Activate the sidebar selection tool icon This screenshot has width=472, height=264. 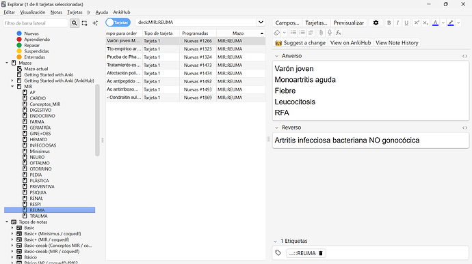pyautogui.click(x=85, y=23)
